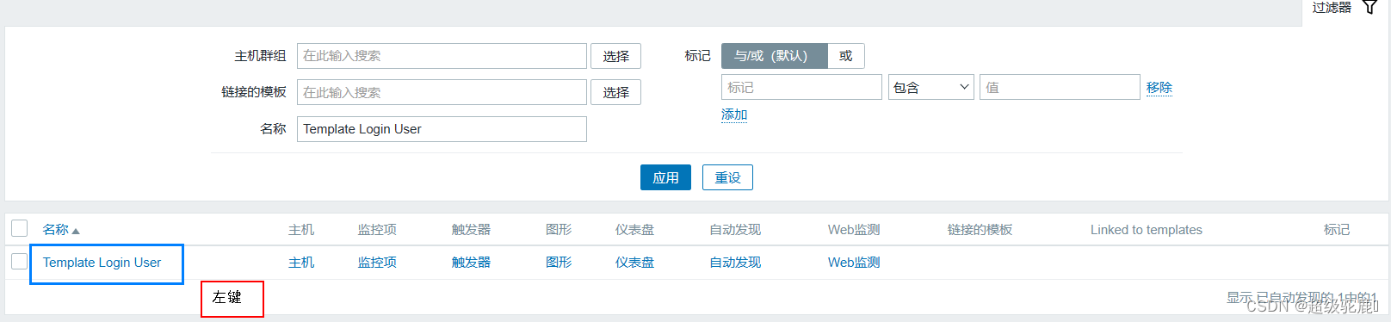The width and height of the screenshot is (1391, 322).
Task: Check the Template Login User row checkbox
Action: click(x=19, y=261)
